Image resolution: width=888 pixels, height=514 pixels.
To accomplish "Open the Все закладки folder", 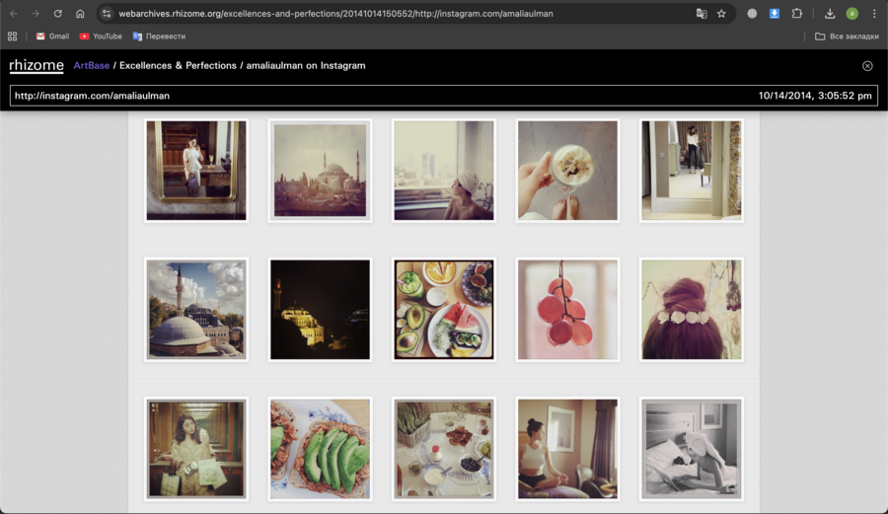I will (x=847, y=37).
